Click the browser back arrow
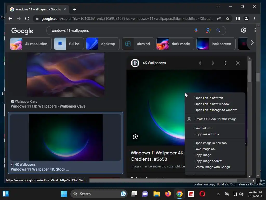This screenshot has height=200, width=266. pyautogui.click(x=10, y=18)
